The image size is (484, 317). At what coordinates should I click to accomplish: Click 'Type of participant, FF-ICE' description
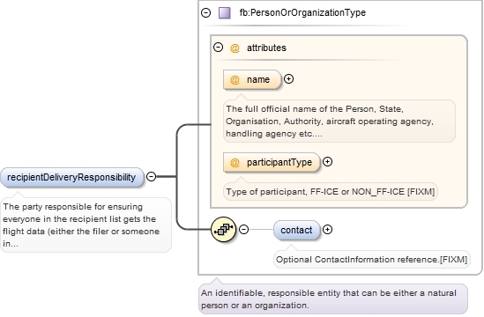(x=331, y=192)
